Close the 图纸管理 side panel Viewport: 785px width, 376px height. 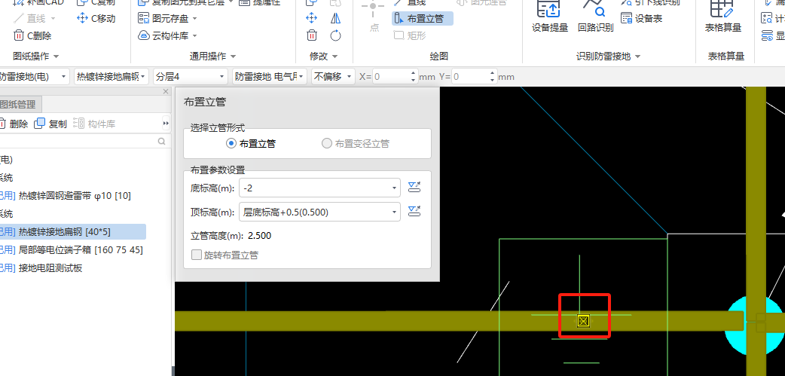click(x=166, y=92)
